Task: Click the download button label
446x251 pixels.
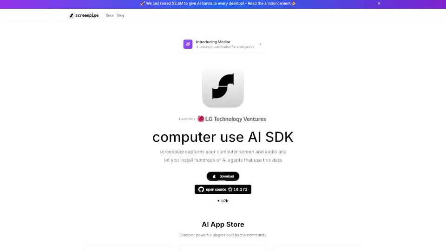Action: pyautogui.click(x=226, y=177)
